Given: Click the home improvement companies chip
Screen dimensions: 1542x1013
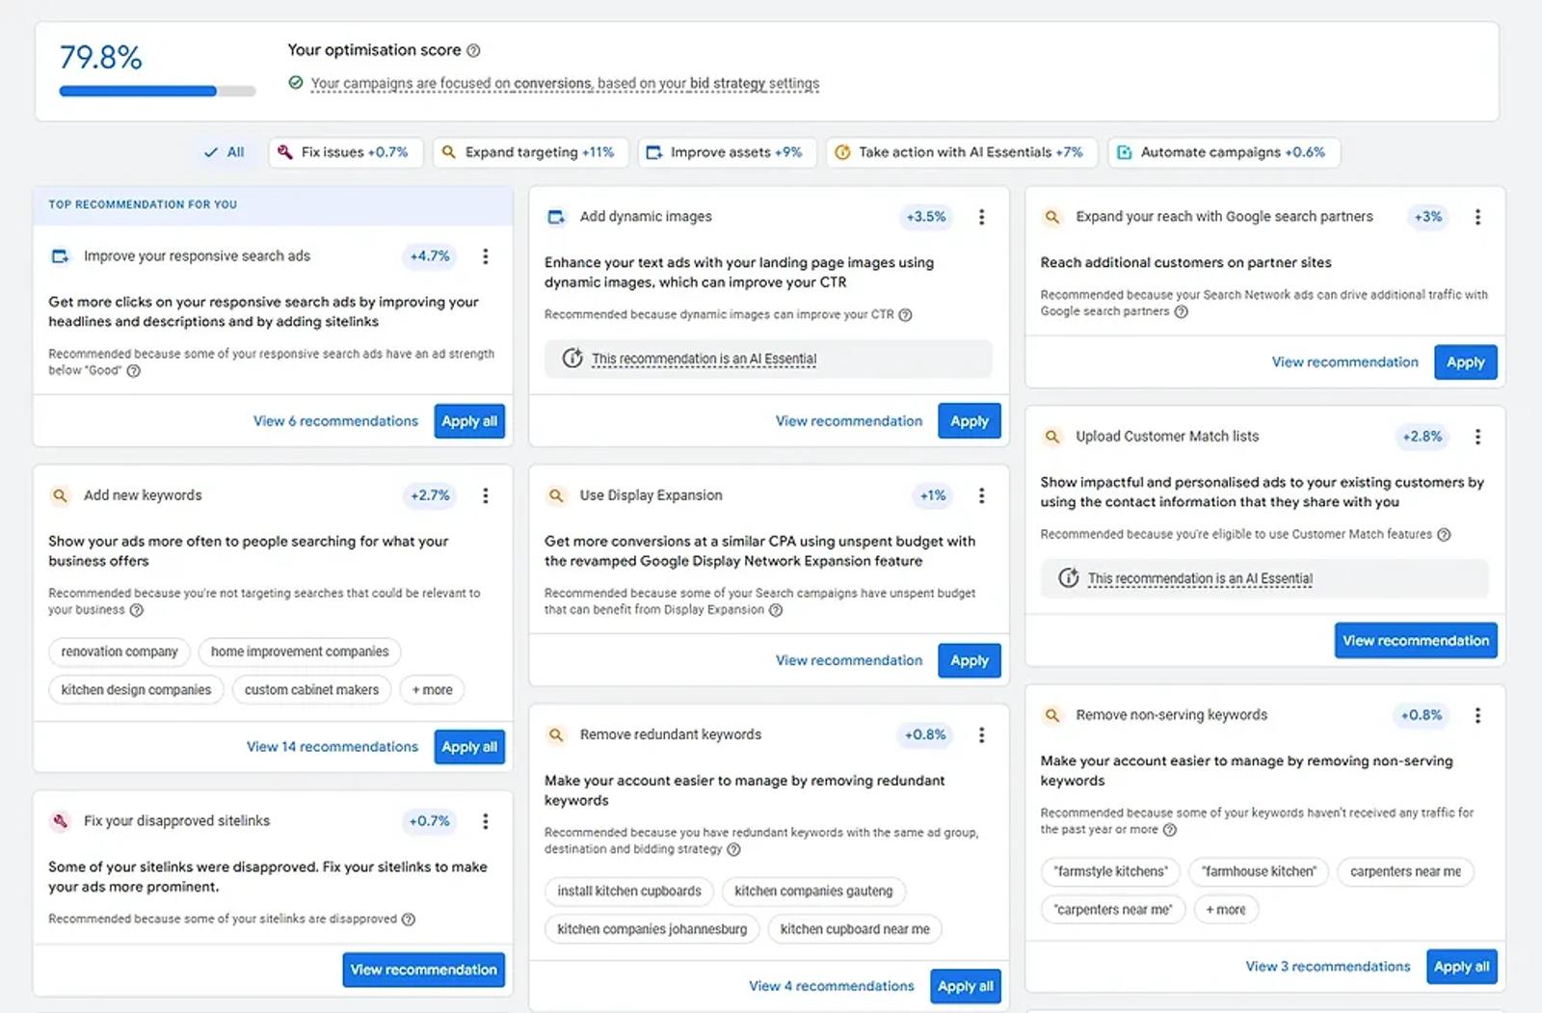Looking at the screenshot, I should (300, 652).
